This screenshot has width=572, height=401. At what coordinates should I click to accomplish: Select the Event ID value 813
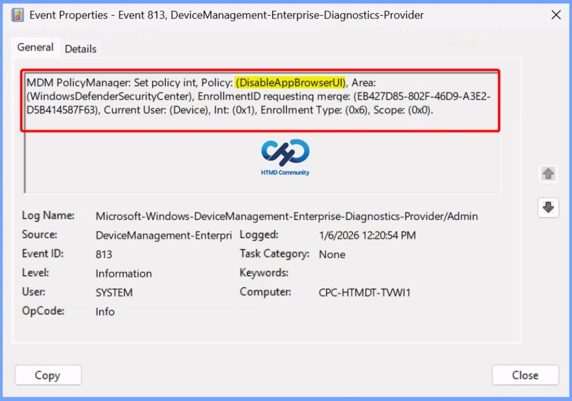pyautogui.click(x=103, y=254)
